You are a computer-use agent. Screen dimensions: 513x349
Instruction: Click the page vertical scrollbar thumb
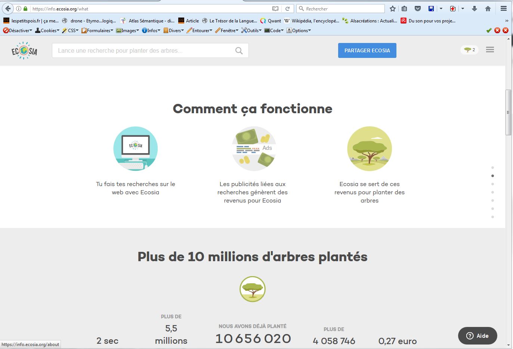point(508,112)
